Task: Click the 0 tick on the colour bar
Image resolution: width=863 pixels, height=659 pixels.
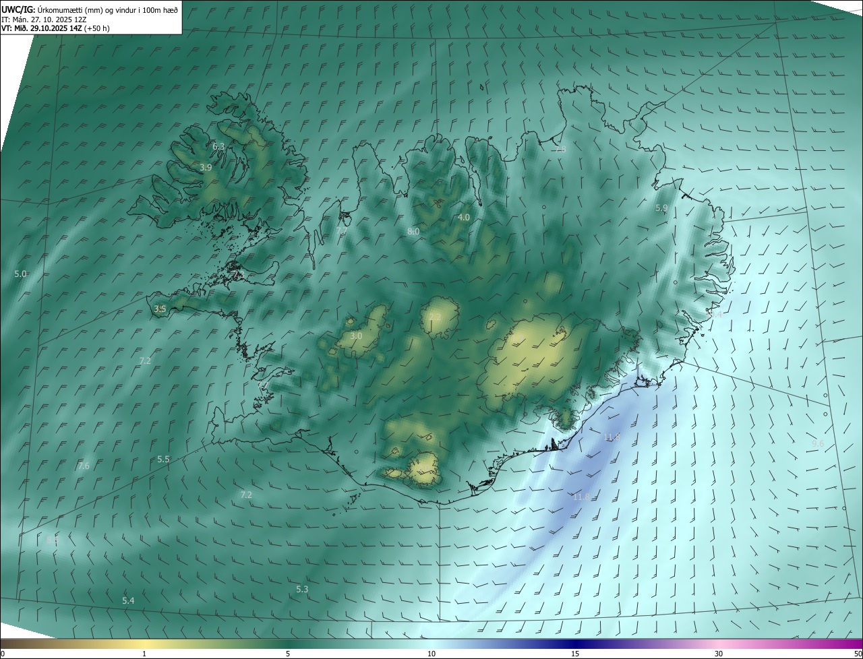Action: click(x=3, y=654)
